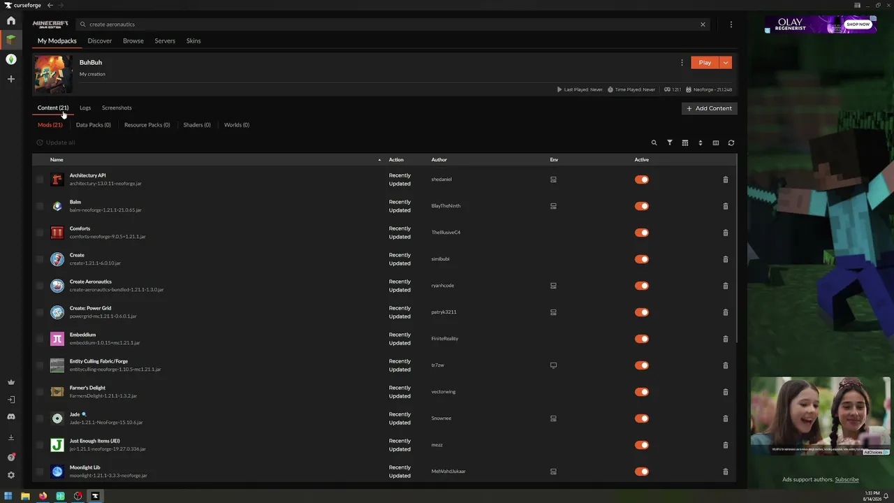Sort mods by Name column
This screenshot has width=894, height=503.
pyautogui.click(x=57, y=160)
